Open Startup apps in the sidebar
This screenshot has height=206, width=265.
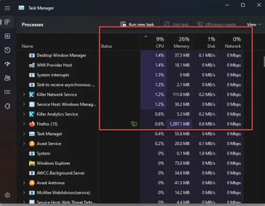(7, 64)
